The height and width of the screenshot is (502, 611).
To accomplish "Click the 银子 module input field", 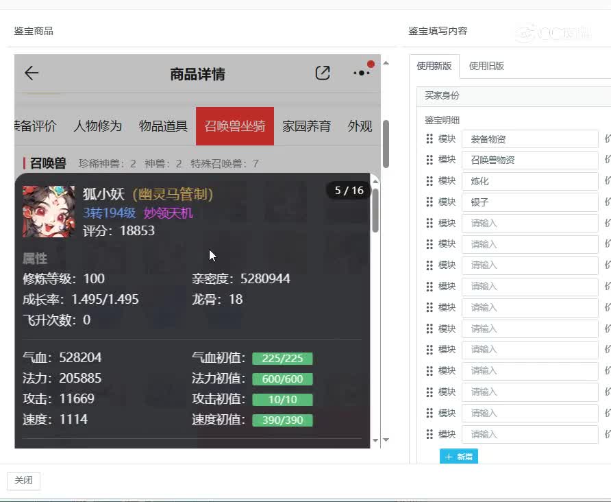I will click(x=529, y=202).
